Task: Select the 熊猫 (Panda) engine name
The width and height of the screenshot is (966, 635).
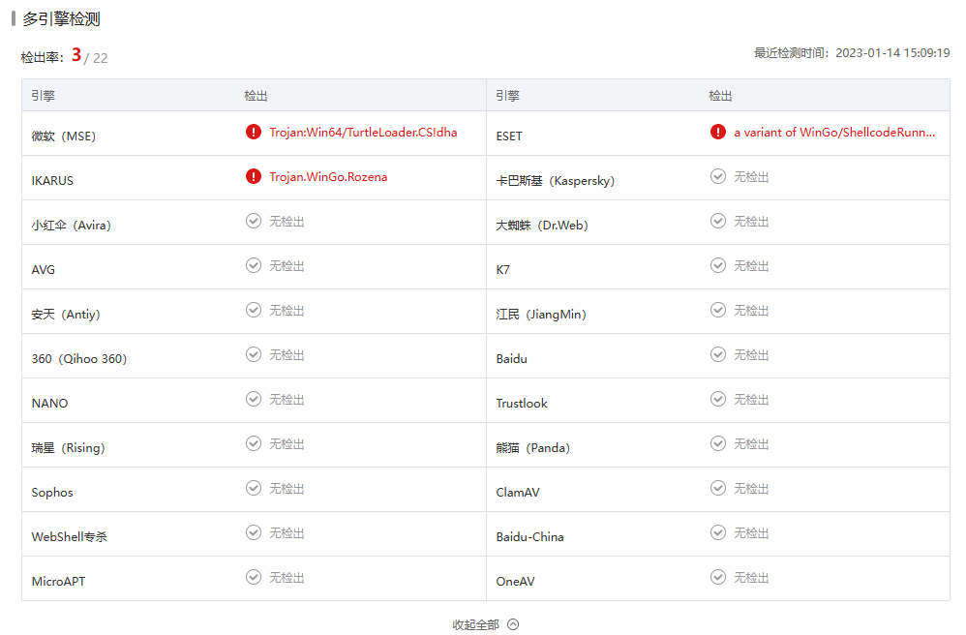Action: [533, 448]
